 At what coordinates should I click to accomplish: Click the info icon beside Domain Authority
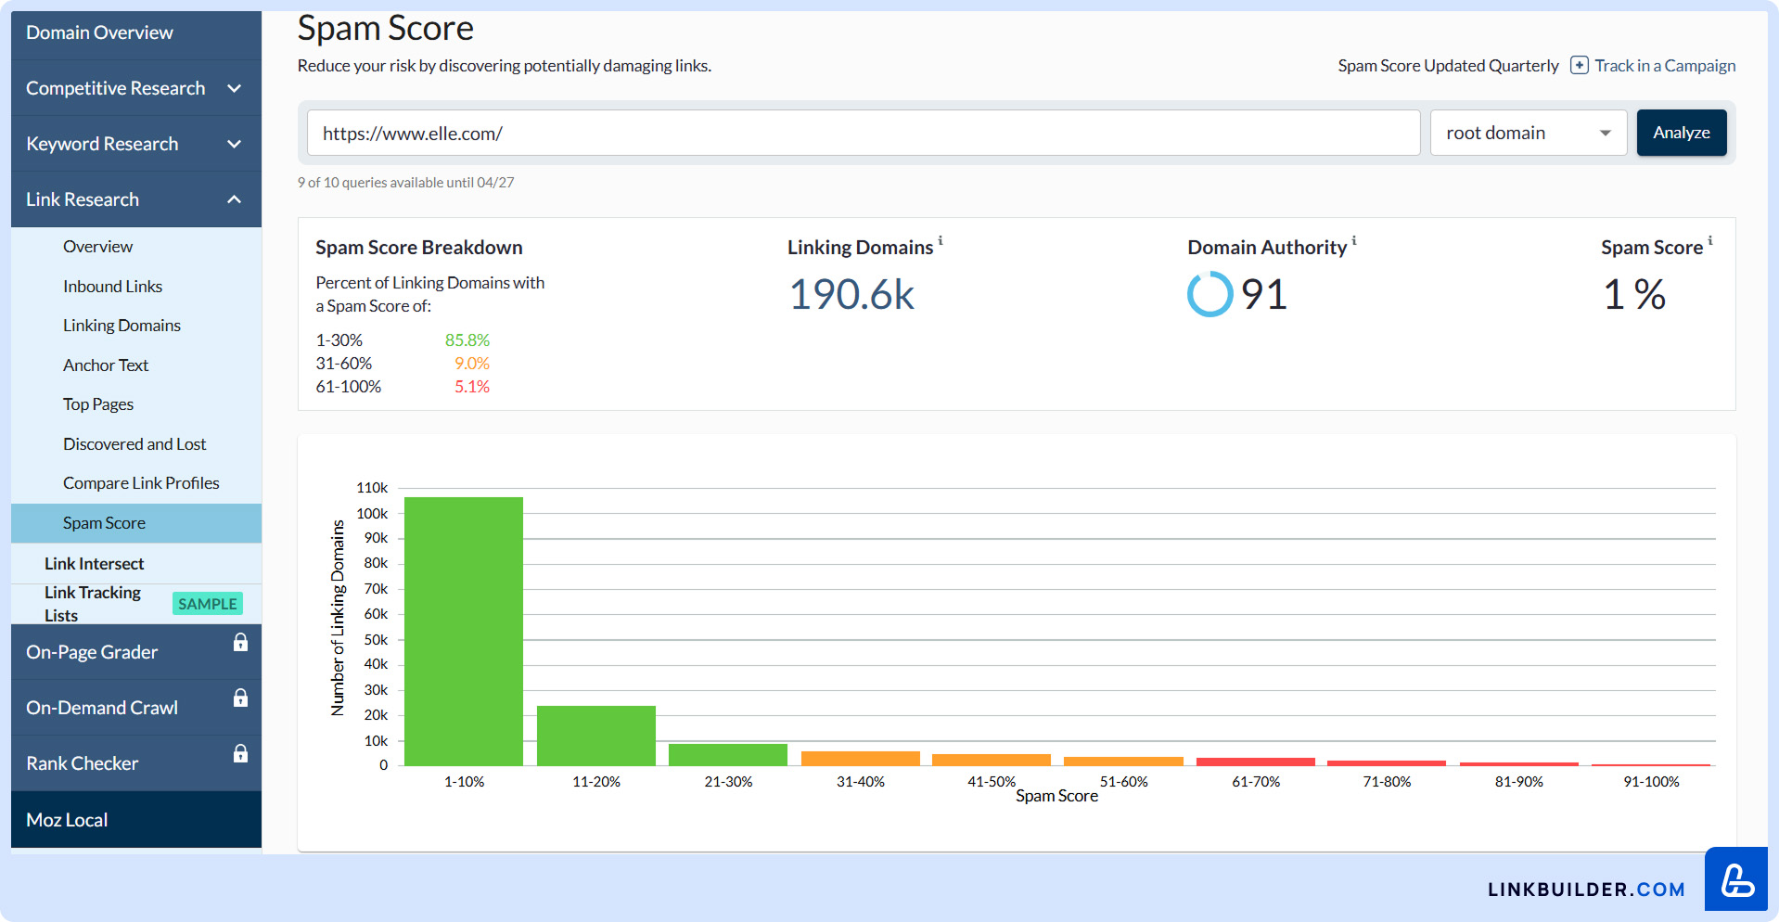tap(1354, 241)
